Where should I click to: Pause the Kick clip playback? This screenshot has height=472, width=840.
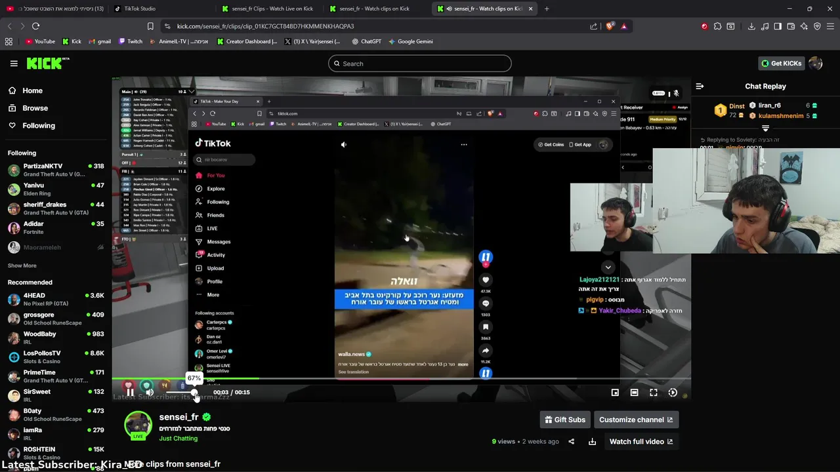[x=130, y=393]
